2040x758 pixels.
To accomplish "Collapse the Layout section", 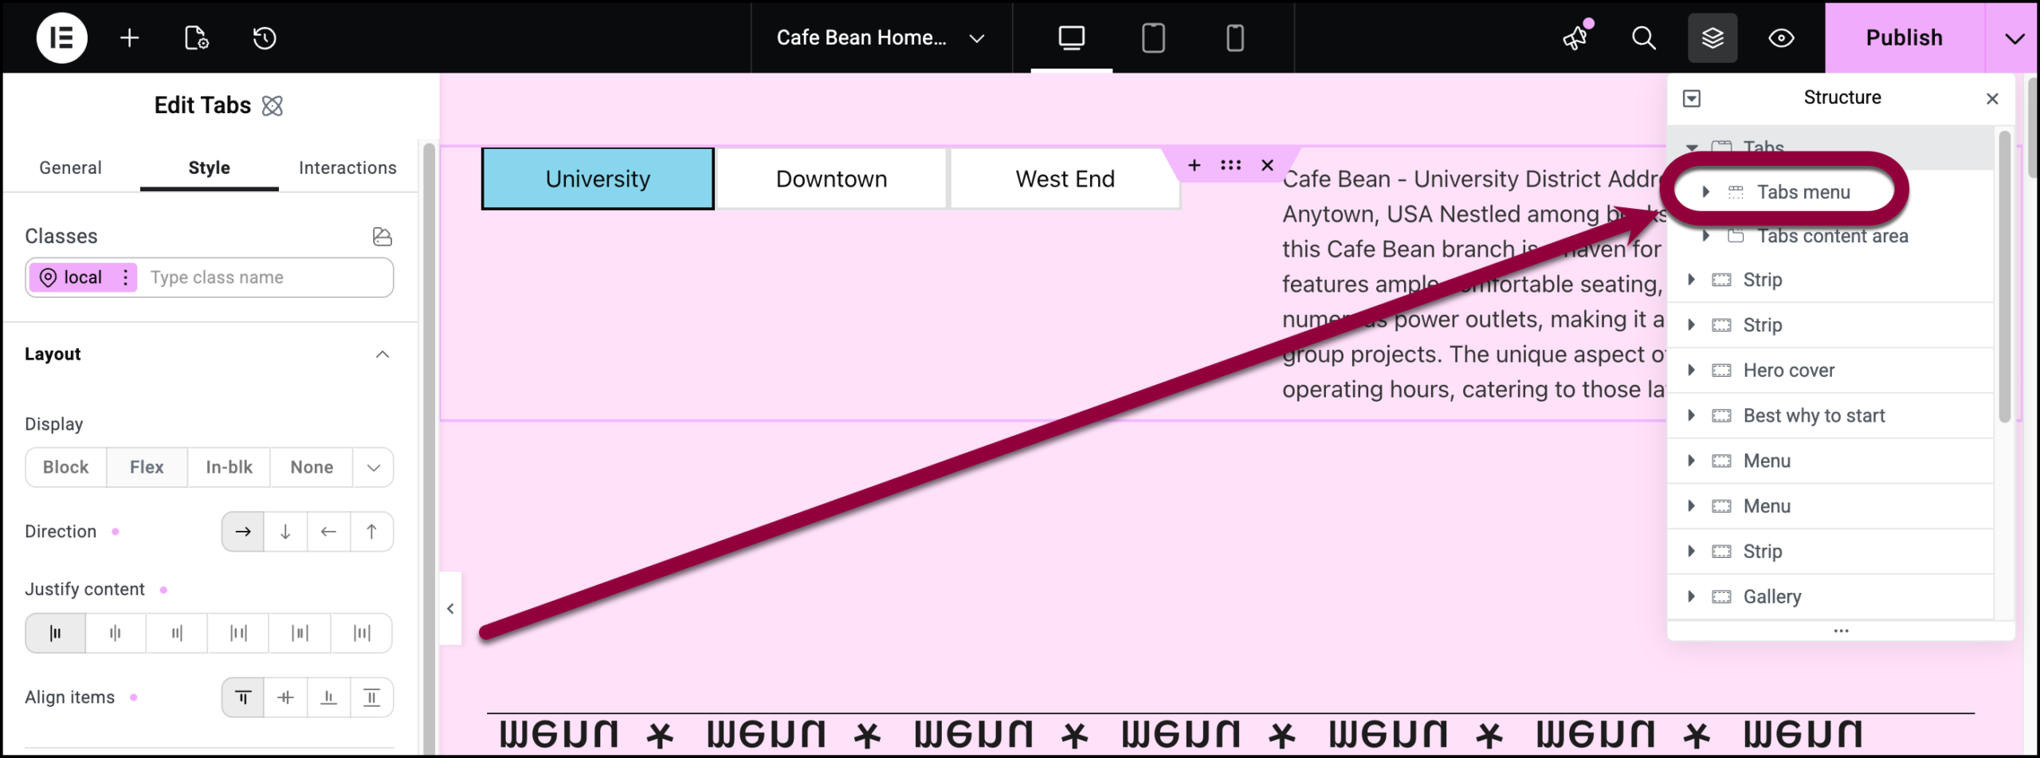I will click(x=382, y=354).
